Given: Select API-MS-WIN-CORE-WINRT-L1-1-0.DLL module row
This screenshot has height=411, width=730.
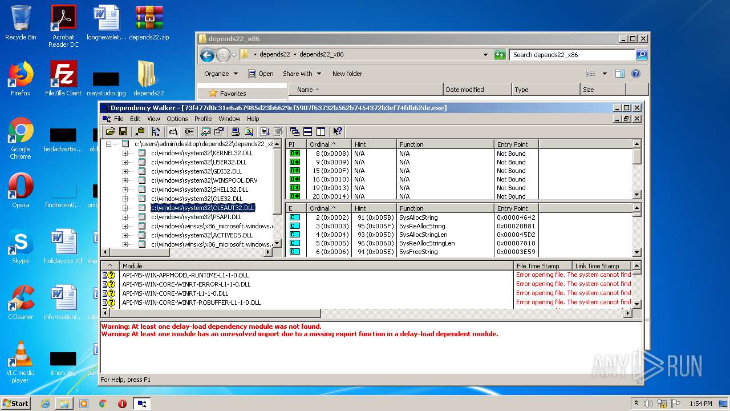Looking at the screenshot, I should (x=366, y=293).
